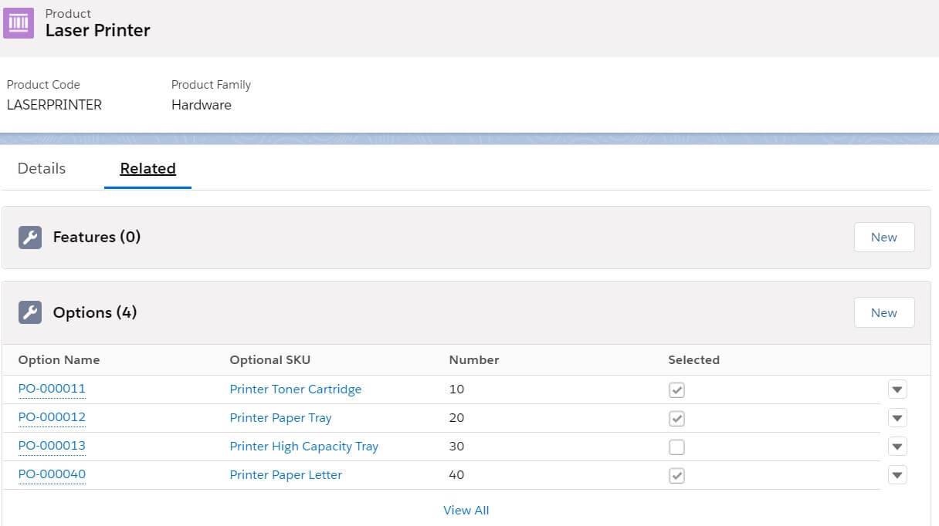Viewport: 939px width, 526px height.
Task: Open row actions dropdown for PO-000011
Action: (x=897, y=389)
